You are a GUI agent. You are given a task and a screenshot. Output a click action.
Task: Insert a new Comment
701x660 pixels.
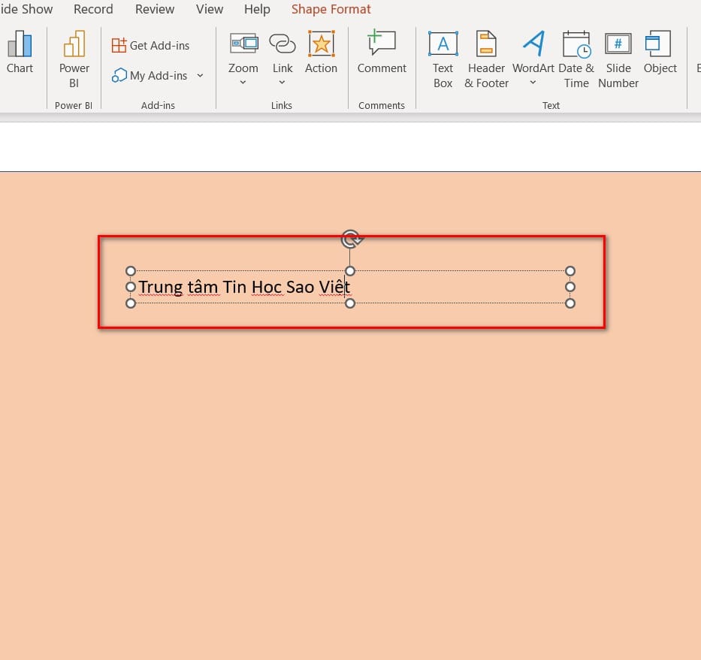pos(381,53)
